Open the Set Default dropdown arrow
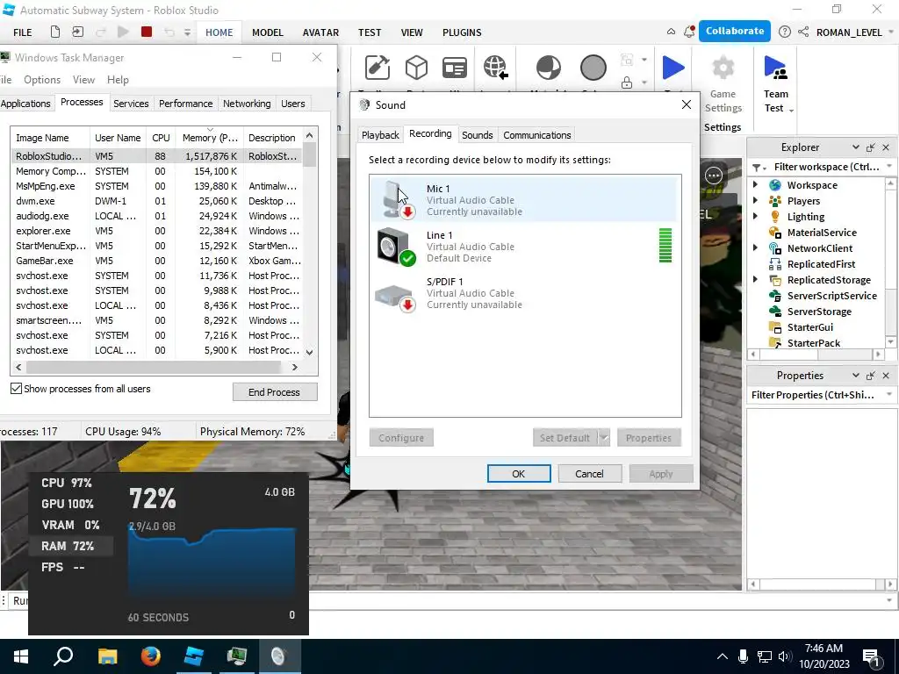 tap(604, 438)
